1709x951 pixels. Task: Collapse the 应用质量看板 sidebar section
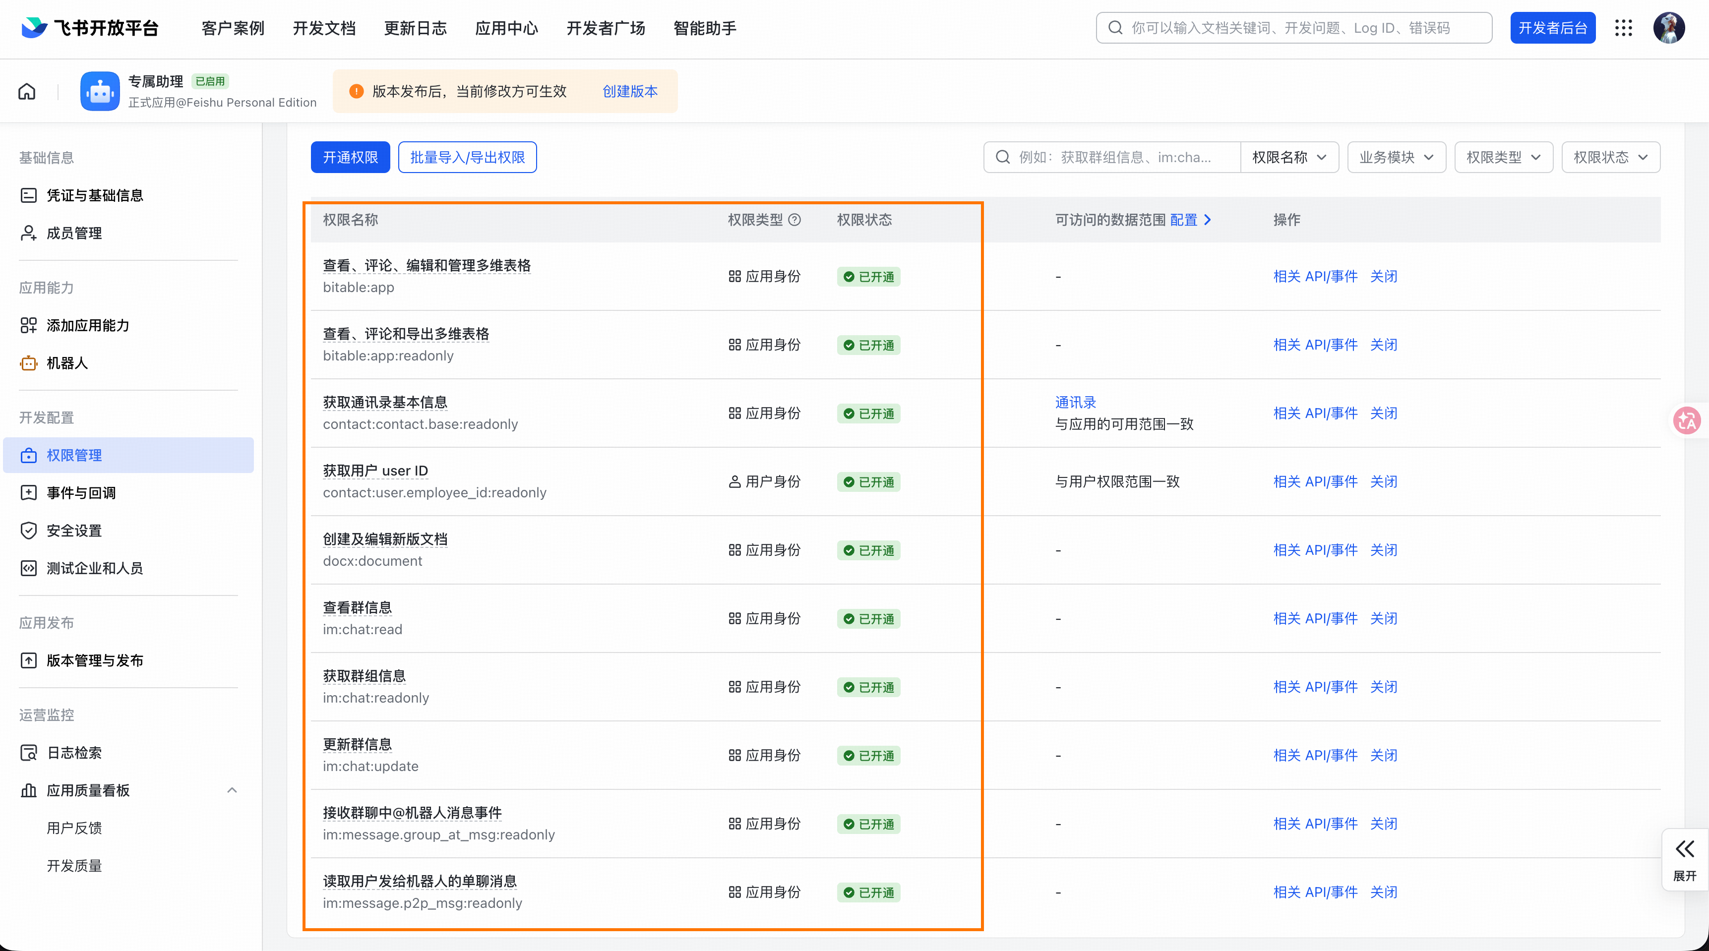232,790
